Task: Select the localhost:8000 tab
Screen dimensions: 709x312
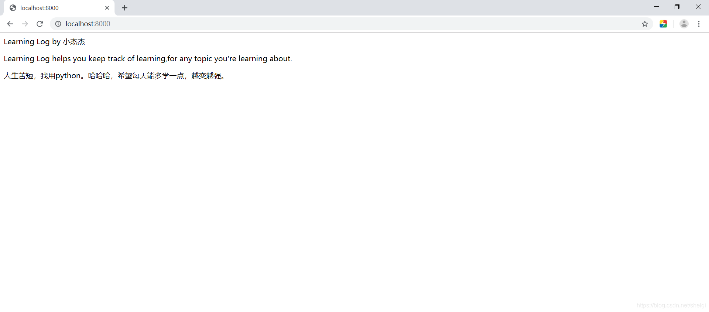Action: (59, 8)
